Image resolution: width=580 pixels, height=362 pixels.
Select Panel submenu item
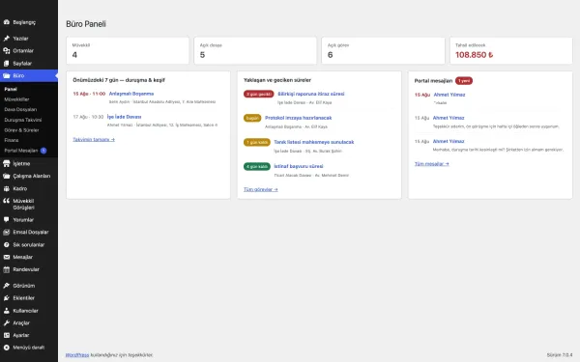[x=11, y=89]
